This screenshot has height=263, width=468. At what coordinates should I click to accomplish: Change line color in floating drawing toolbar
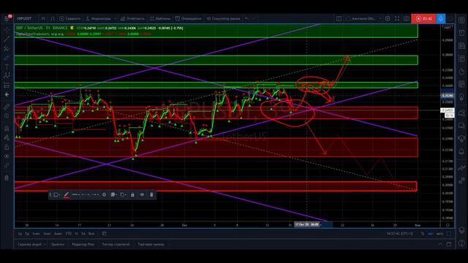click(67, 195)
